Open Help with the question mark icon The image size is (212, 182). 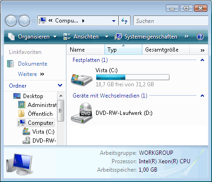(200, 37)
